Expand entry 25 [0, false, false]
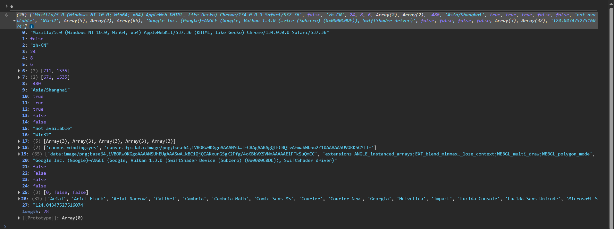Image resolution: width=614 pixels, height=229 pixels. pos(19,192)
